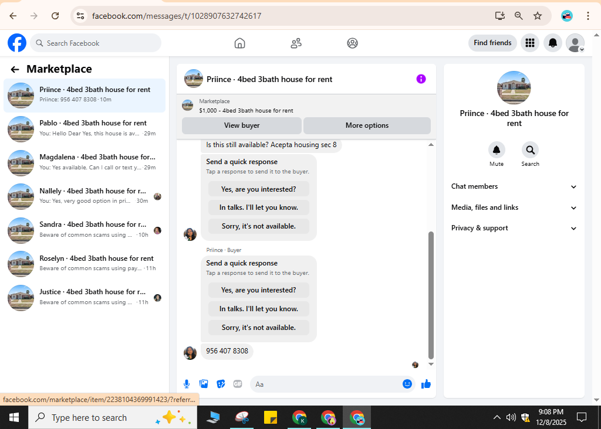The image size is (601, 429).
Task: Choose a sticker icon
Action: 221,384
